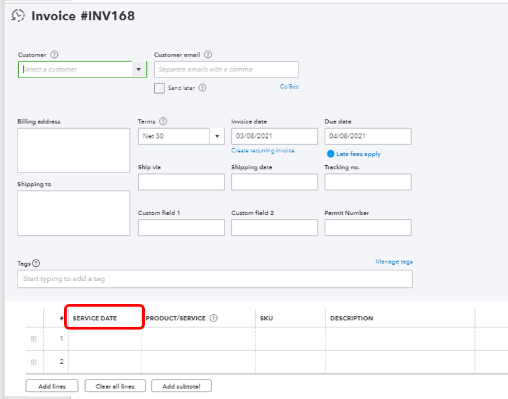Click the invoice history clock icon
This screenshot has width=508, height=399.
(18, 16)
